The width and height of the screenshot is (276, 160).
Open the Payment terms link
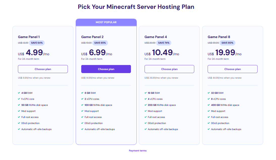pyautogui.click(x=137, y=150)
